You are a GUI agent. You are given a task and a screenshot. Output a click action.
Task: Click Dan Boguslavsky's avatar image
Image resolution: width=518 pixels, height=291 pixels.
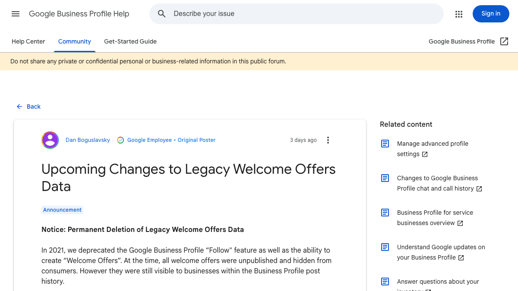[50, 140]
